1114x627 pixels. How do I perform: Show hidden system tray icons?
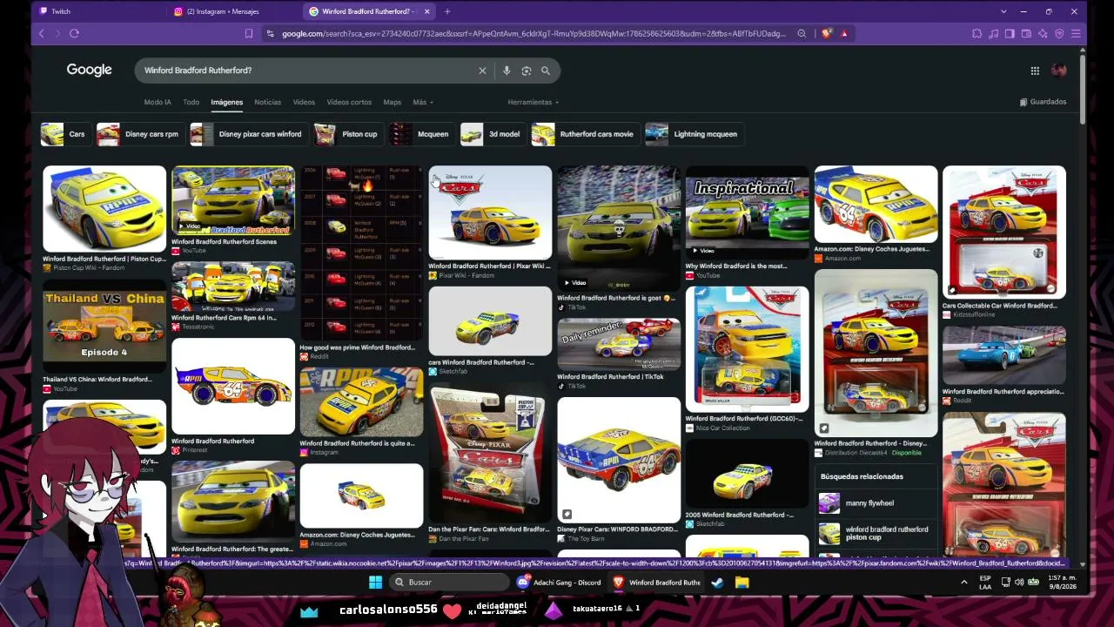point(963,582)
